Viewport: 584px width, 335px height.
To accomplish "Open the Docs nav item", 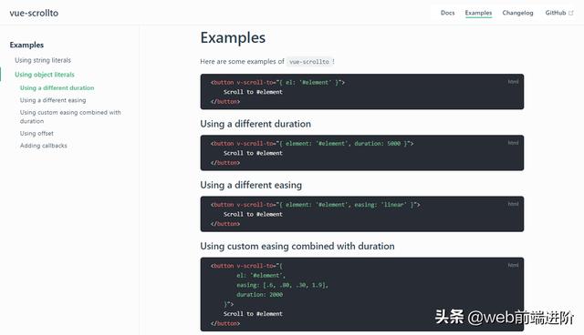I will [x=447, y=13].
